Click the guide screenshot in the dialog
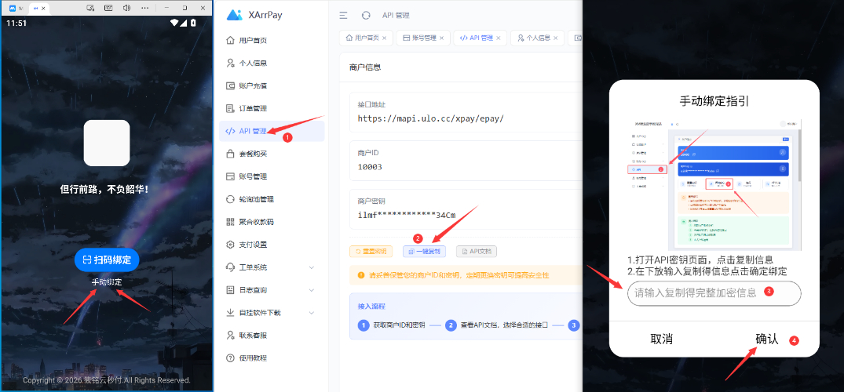The image size is (844, 392). (714, 184)
